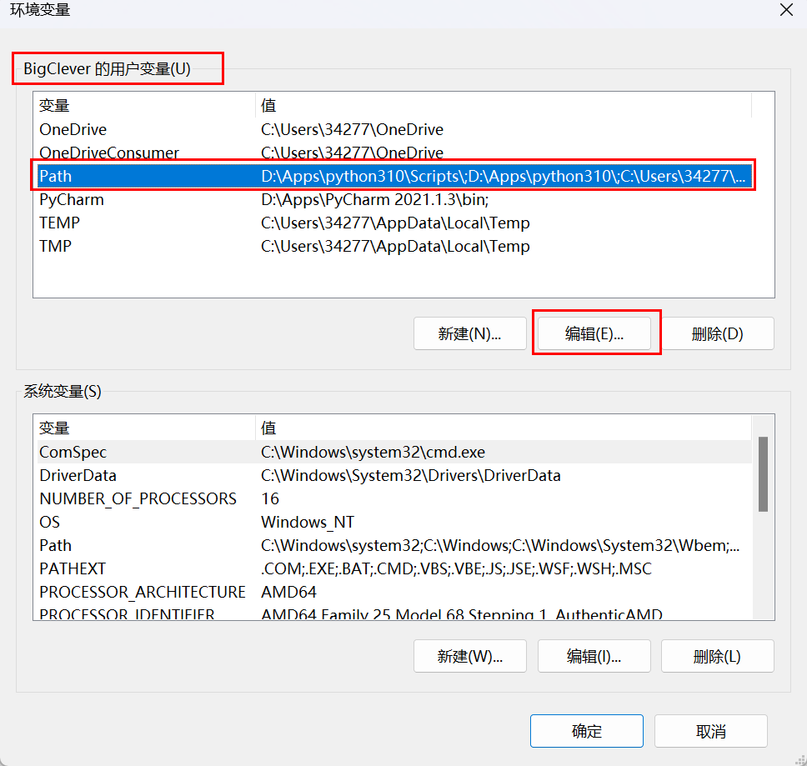The height and width of the screenshot is (766, 807).
Task: Select the TMP user variable row
Action: click(394, 246)
